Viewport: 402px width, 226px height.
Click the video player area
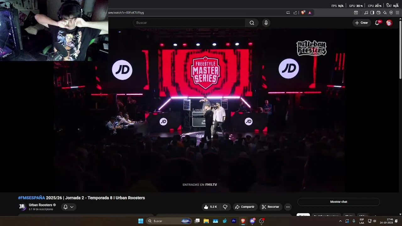click(199, 110)
